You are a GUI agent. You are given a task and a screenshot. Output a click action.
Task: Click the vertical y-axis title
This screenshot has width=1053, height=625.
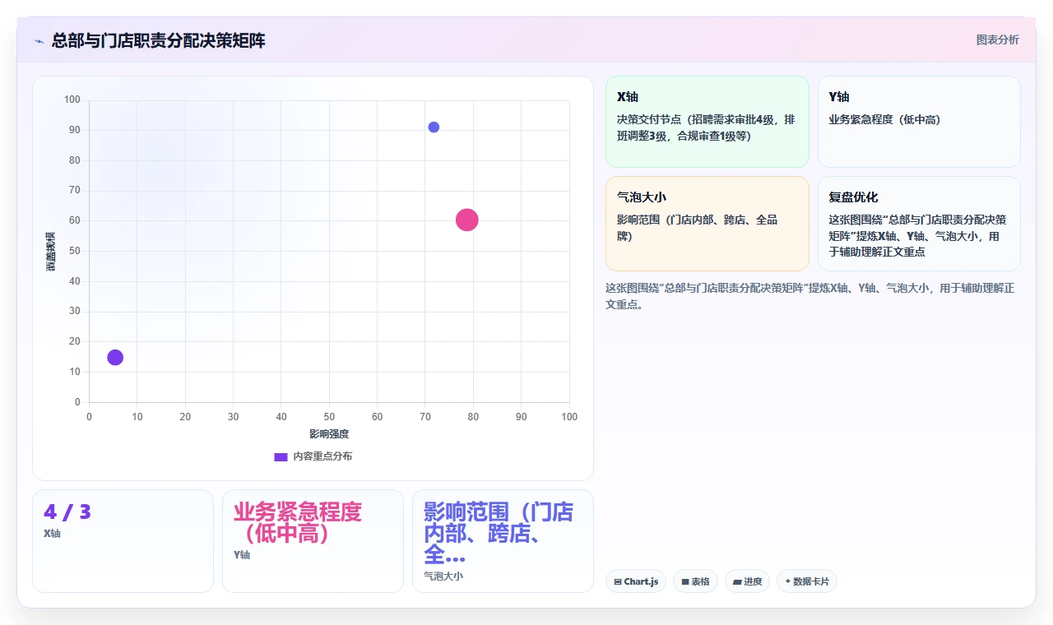51,252
